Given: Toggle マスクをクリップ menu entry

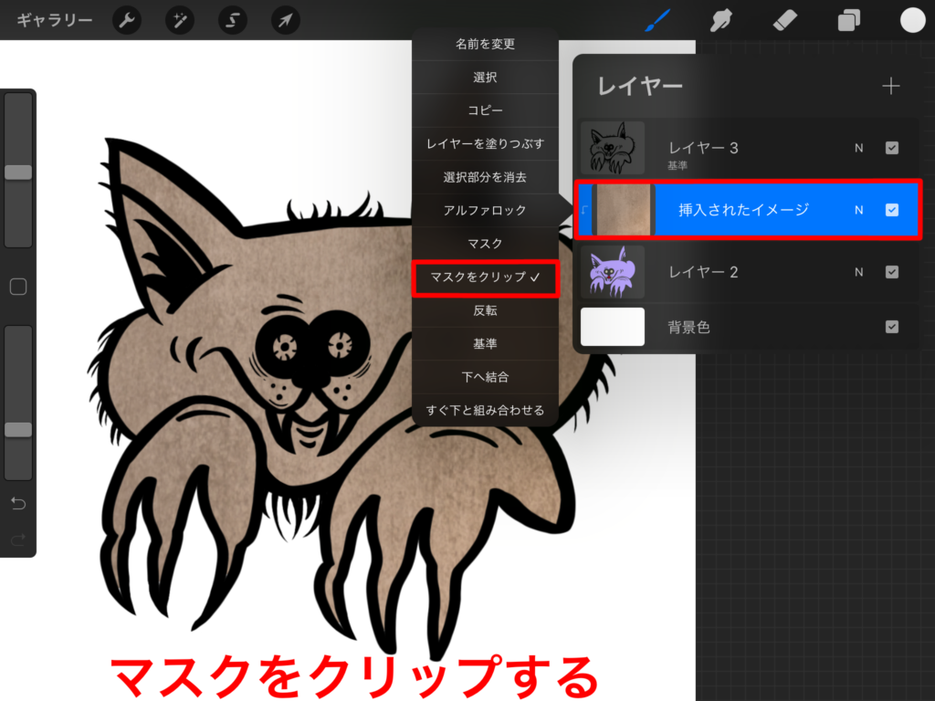Looking at the screenshot, I should (x=485, y=277).
